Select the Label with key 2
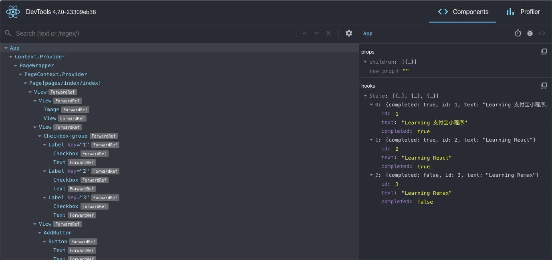 (56, 171)
